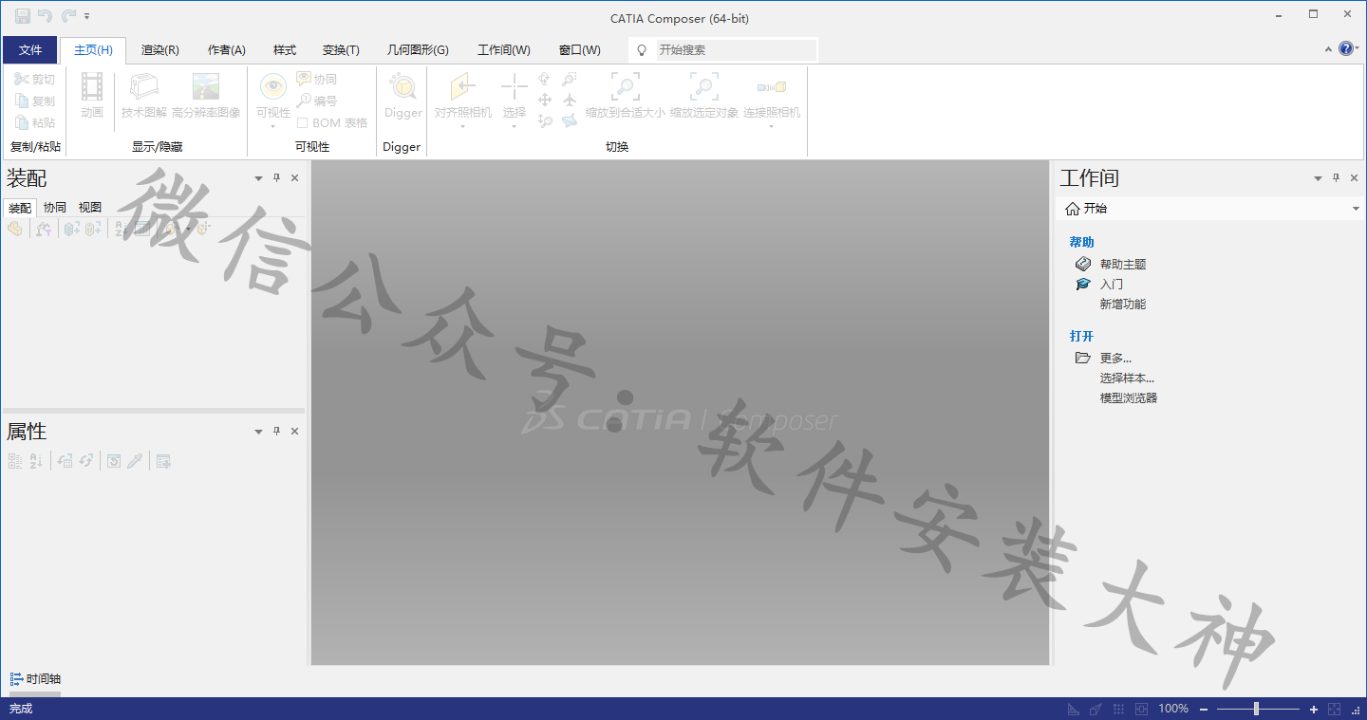Select the 装配 tab in assembly panel
This screenshot has width=1367, height=720.
[20, 207]
